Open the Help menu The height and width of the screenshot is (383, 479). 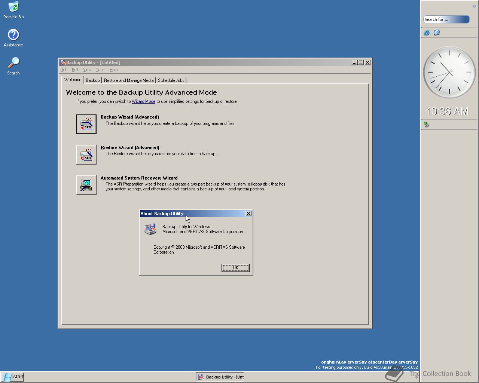click(114, 70)
